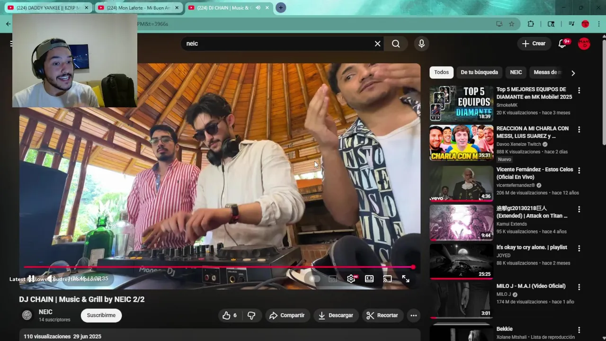The height and width of the screenshot is (341, 606).
Task: Select the NEIC filter chip
Action: pyautogui.click(x=516, y=72)
